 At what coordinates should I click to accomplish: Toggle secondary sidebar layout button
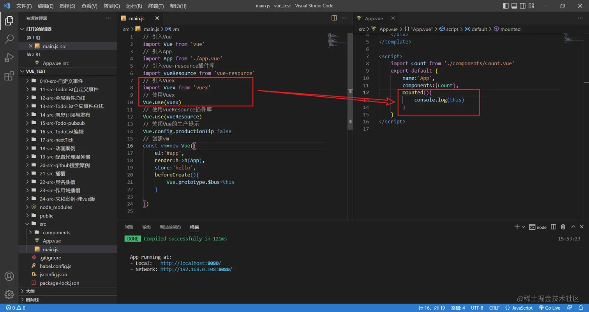523,6
